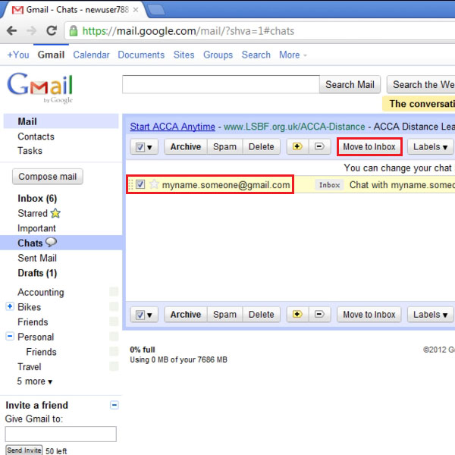Click the Gmail logo
Screen dimensions: 455x455
[x=39, y=88]
